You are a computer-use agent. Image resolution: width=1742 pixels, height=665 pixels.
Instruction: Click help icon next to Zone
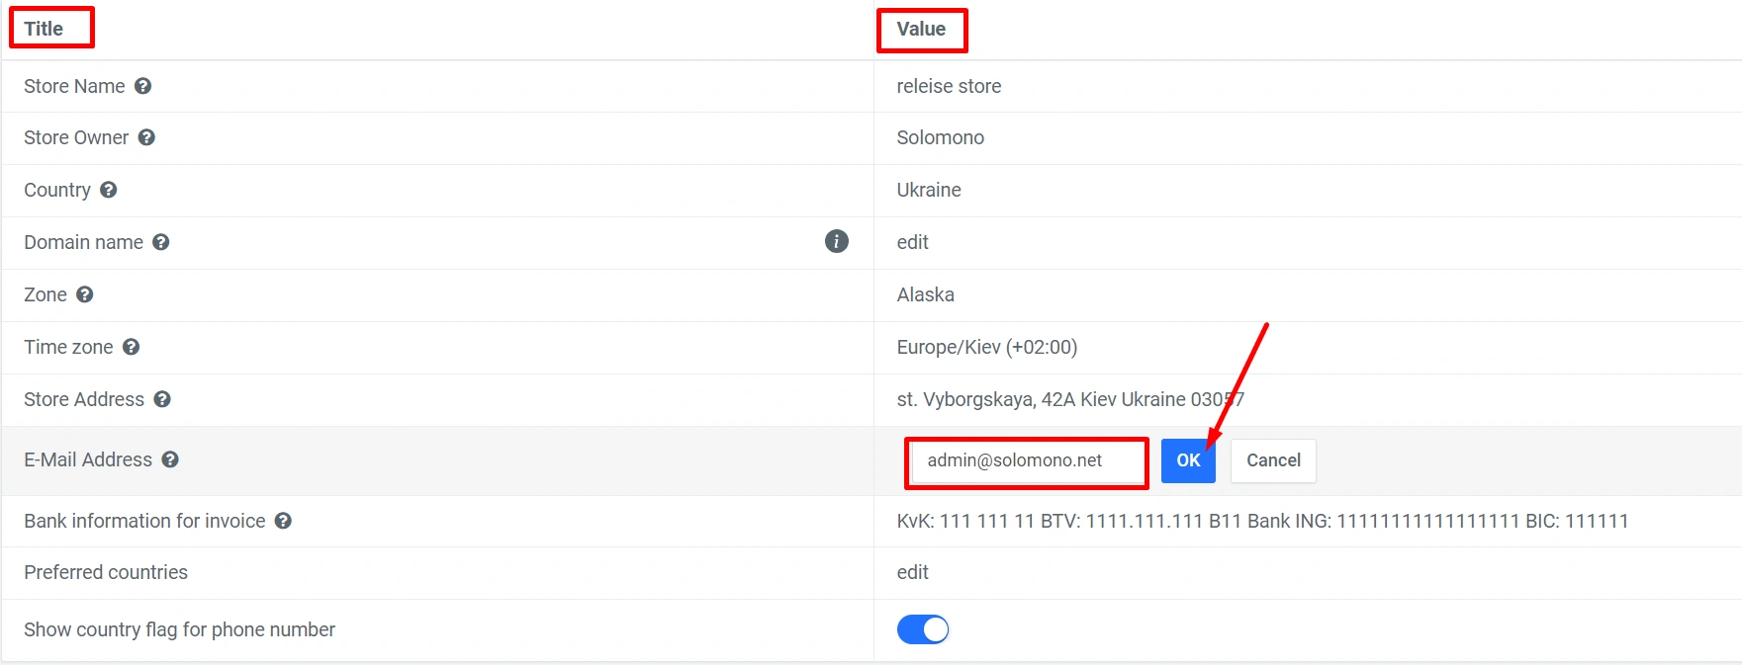[85, 294]
